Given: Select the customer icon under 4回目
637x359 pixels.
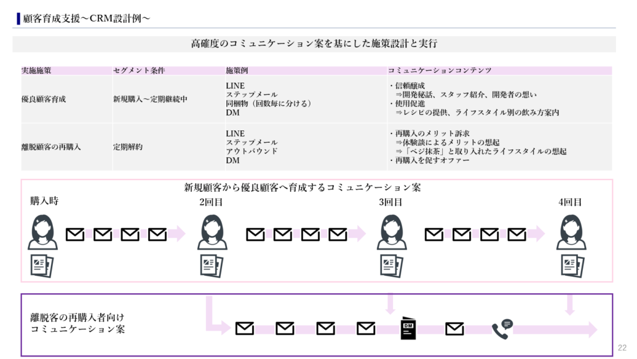Looking at the screenshot, I should coord(570,232).
